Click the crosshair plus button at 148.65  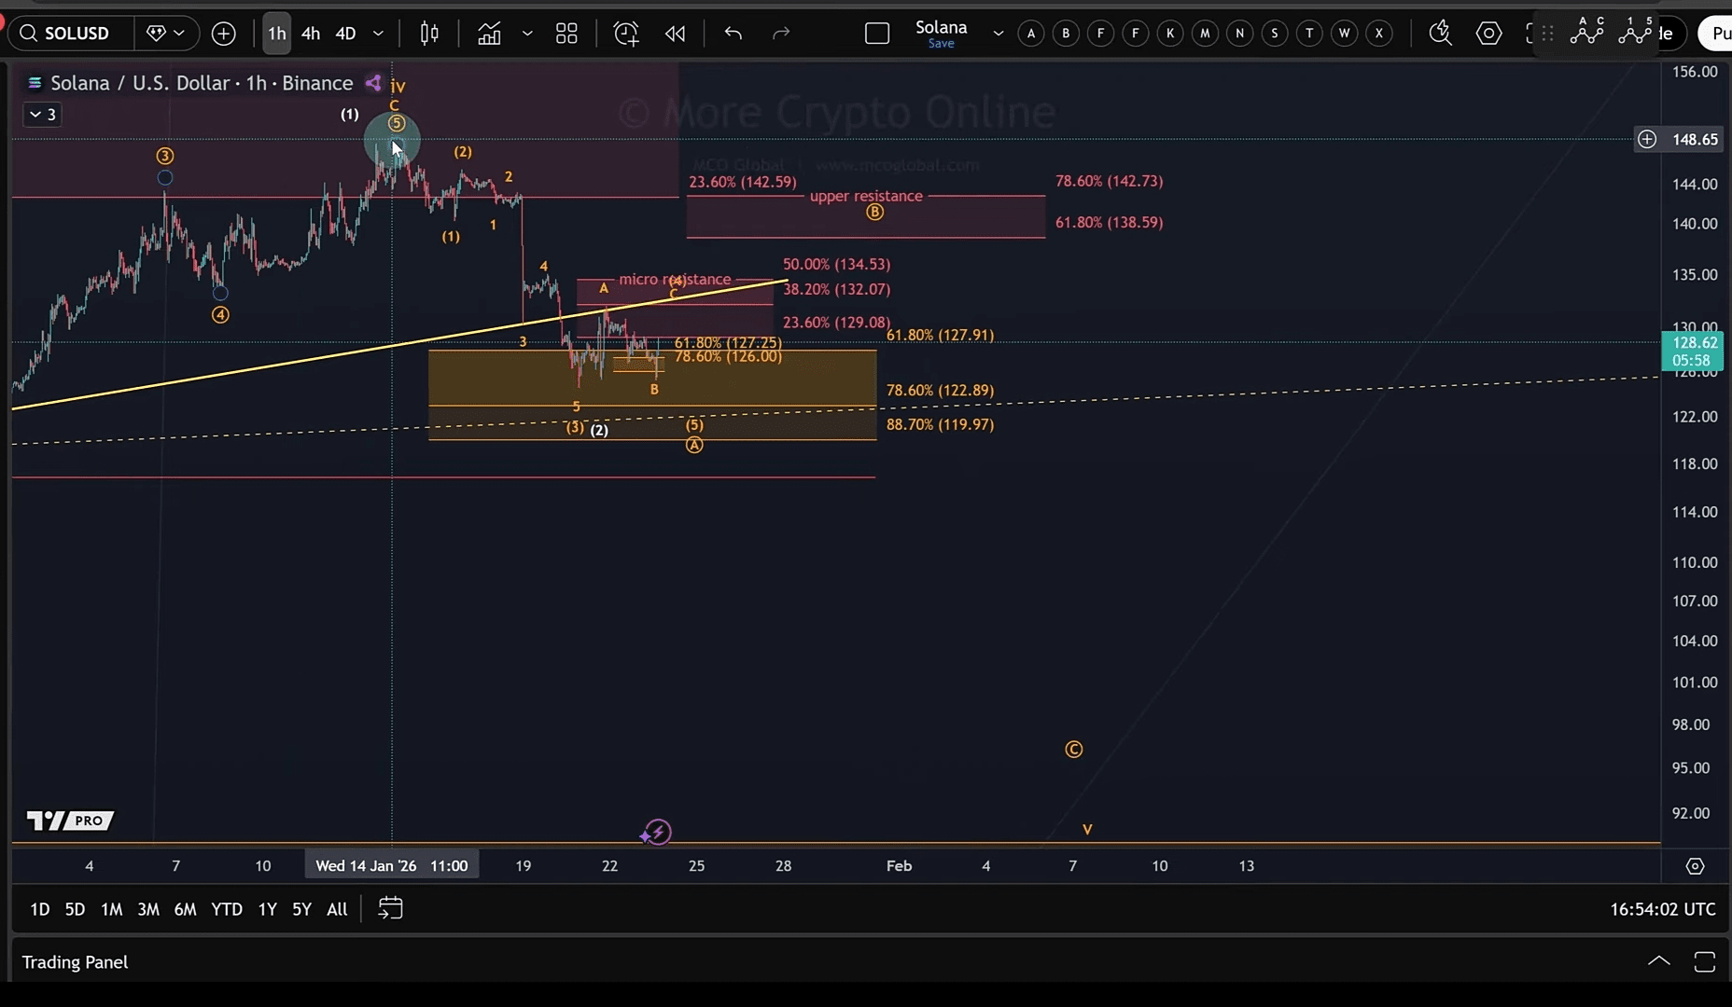1647,139
